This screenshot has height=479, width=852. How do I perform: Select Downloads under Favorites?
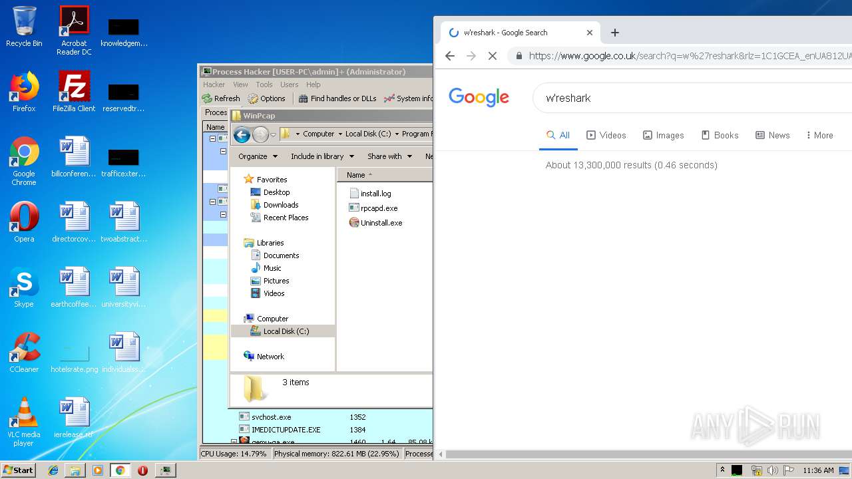(274, 205)
